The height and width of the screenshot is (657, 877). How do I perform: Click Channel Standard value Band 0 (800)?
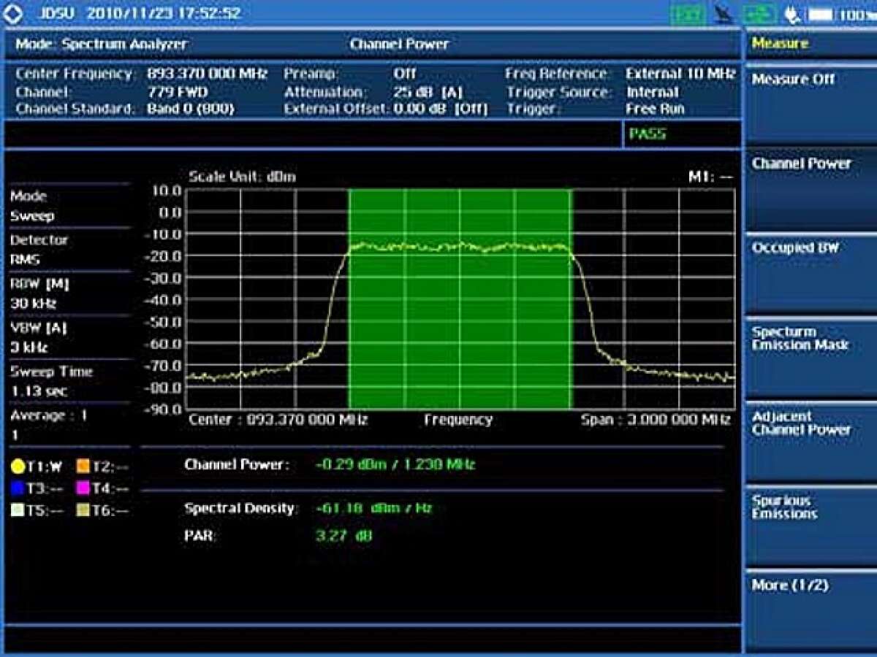click(191, 109)
